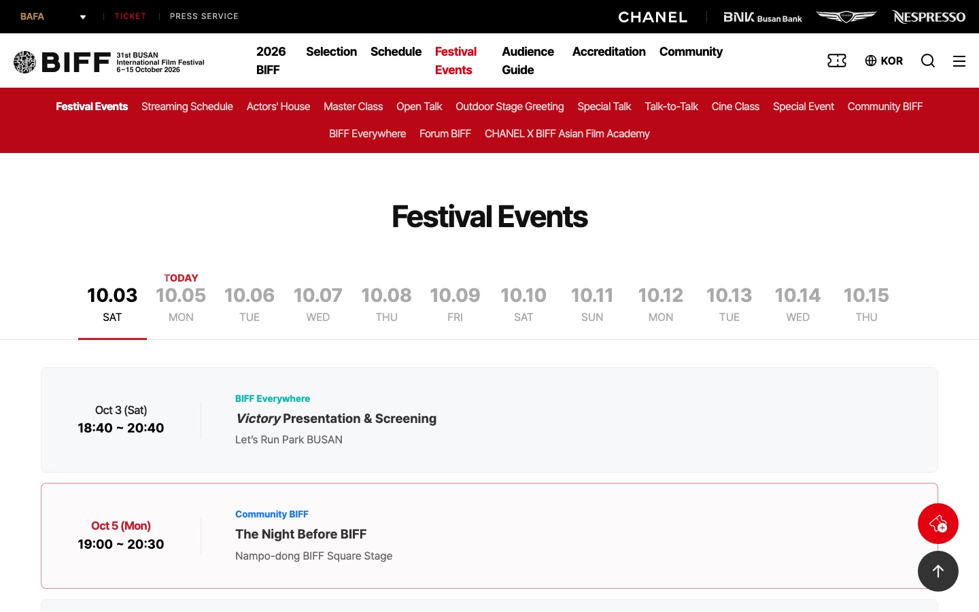Open the Nespresso sponsor logo

[x=929, y=17]
